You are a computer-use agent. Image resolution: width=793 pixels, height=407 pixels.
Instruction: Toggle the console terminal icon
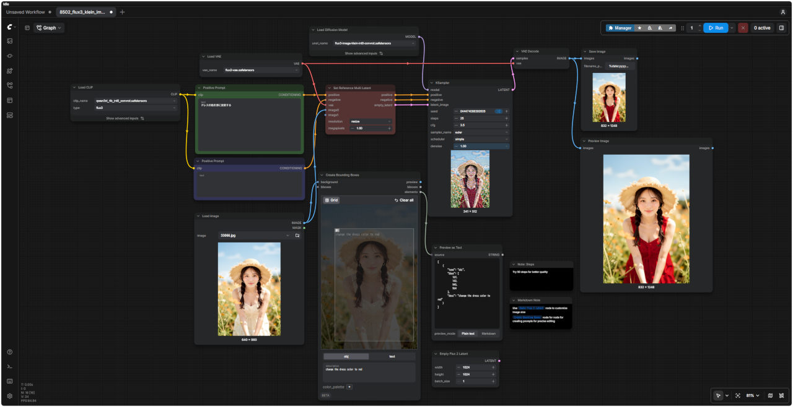point(10,367)
